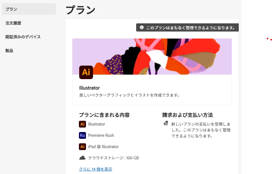Click the Illustrator card title text
Viewport: 272px width, 174px height.
coord(90,88)
